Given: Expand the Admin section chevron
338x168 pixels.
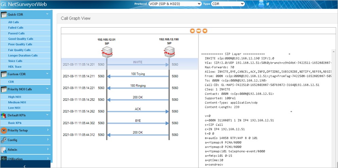Looking at the screenshot, I should coord(48,149).
